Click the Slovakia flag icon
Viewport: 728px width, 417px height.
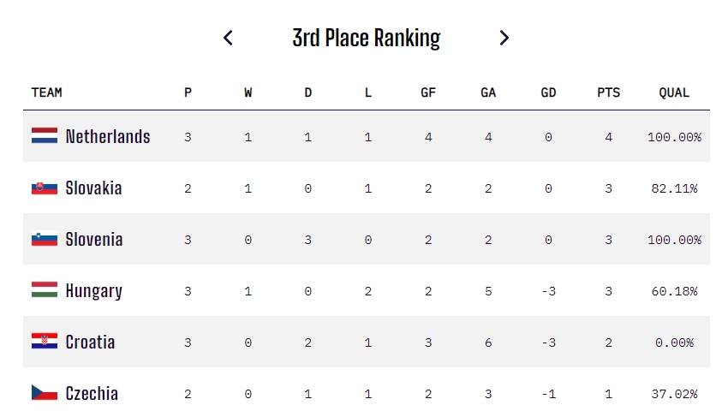[x=45, y=188]
